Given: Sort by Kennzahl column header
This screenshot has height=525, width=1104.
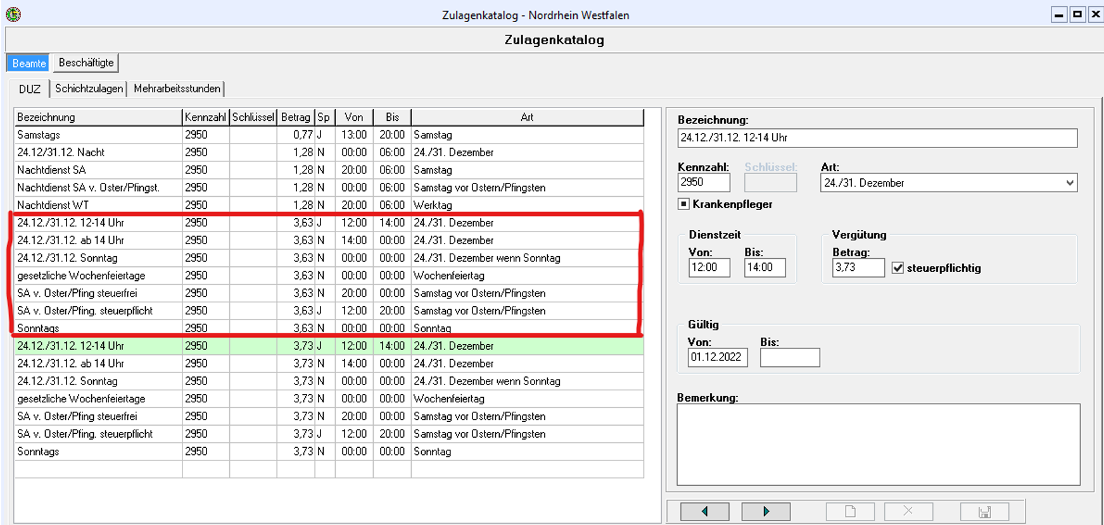Looking at the screenshot, I should point(205,117).
